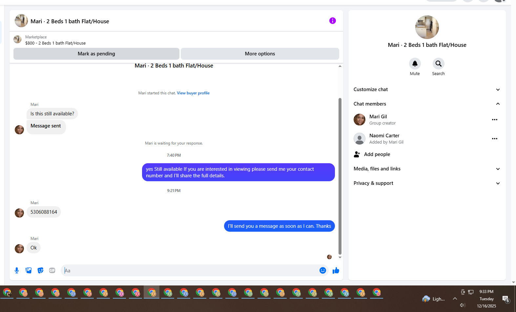Click the Customize chat chevron arrow
516x312 pixels.
click(498, 89)
